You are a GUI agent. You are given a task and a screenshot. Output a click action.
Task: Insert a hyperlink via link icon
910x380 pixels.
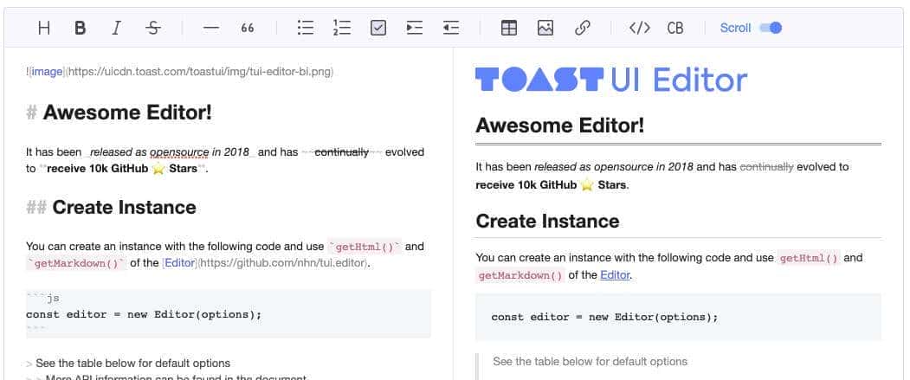point(583,28)
